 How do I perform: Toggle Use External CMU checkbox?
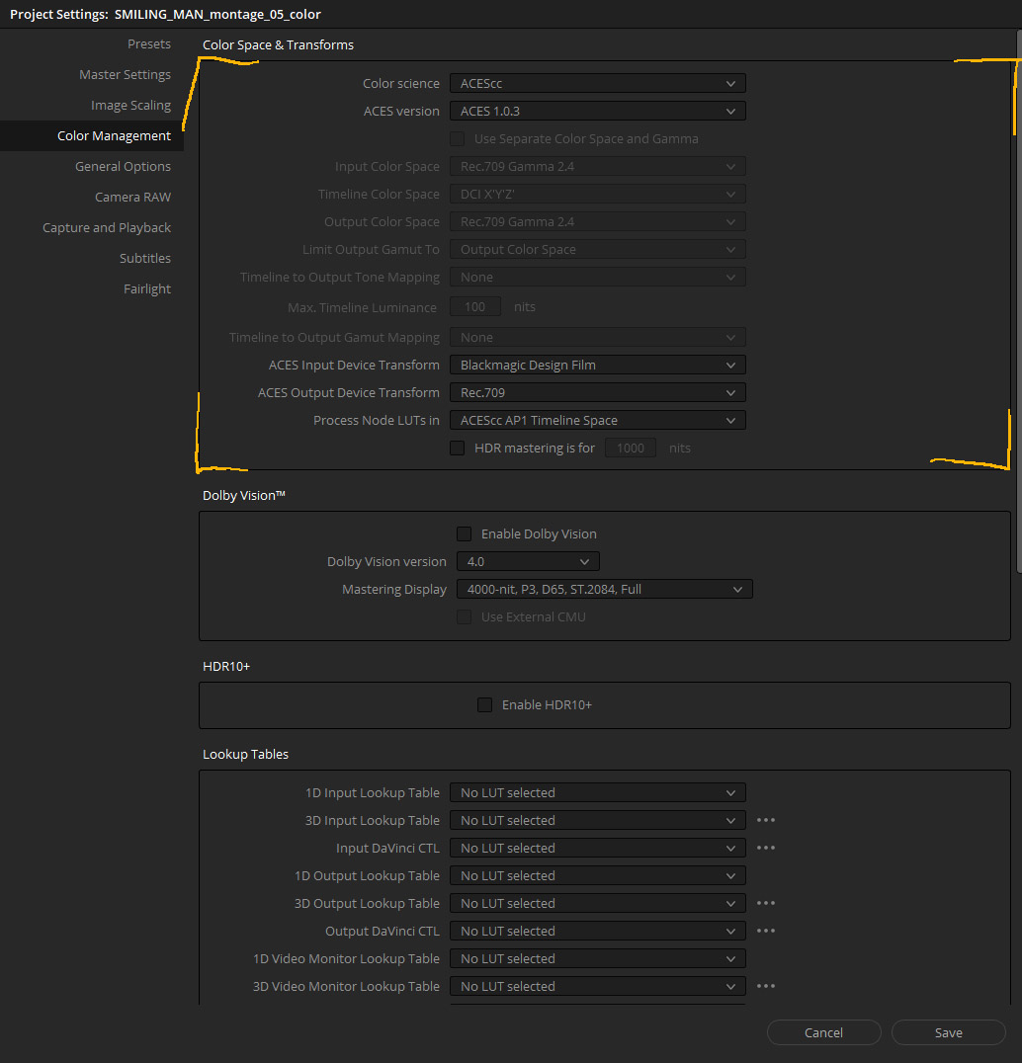point(464,616)
